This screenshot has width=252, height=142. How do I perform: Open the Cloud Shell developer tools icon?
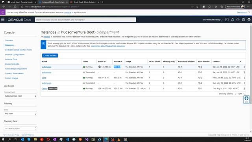tap(227, 20)
